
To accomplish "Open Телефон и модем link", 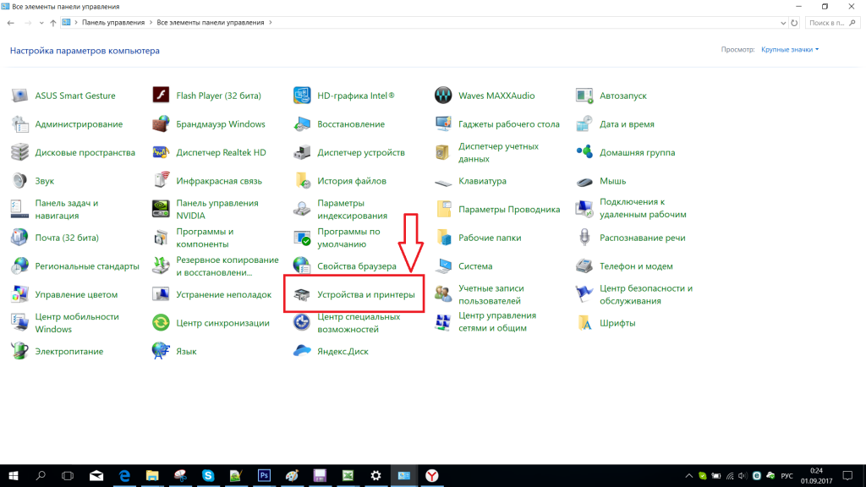I will [636, 266].
